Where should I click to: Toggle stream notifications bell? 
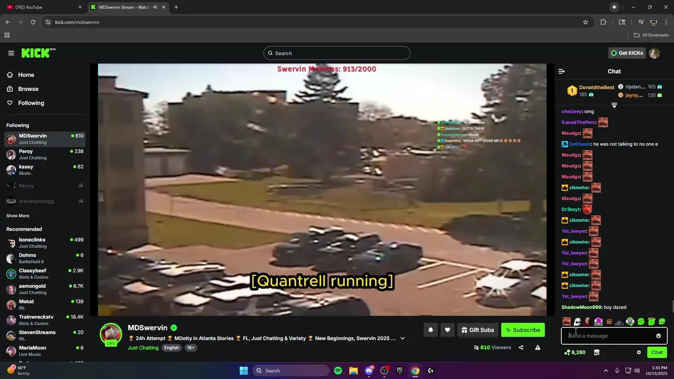tap(430, 330)
